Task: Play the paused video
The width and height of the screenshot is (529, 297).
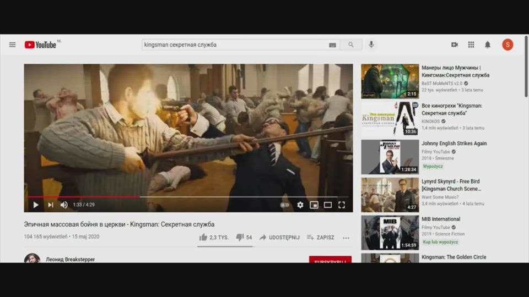Action: coord(36,205)
